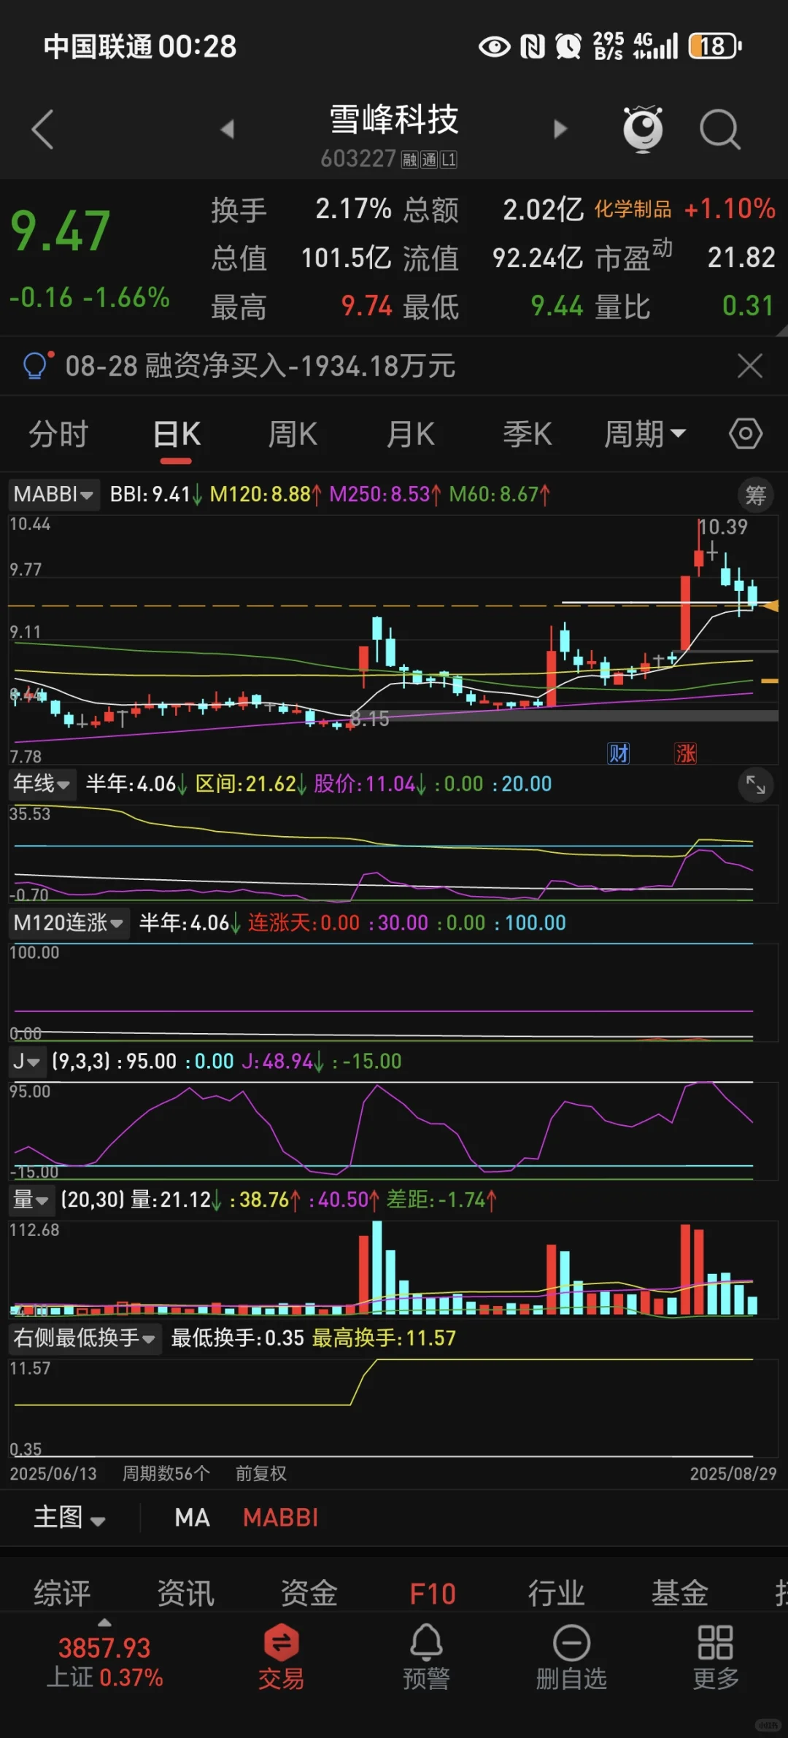Tap the 量比 0.31 value

[x=748, y=306]
